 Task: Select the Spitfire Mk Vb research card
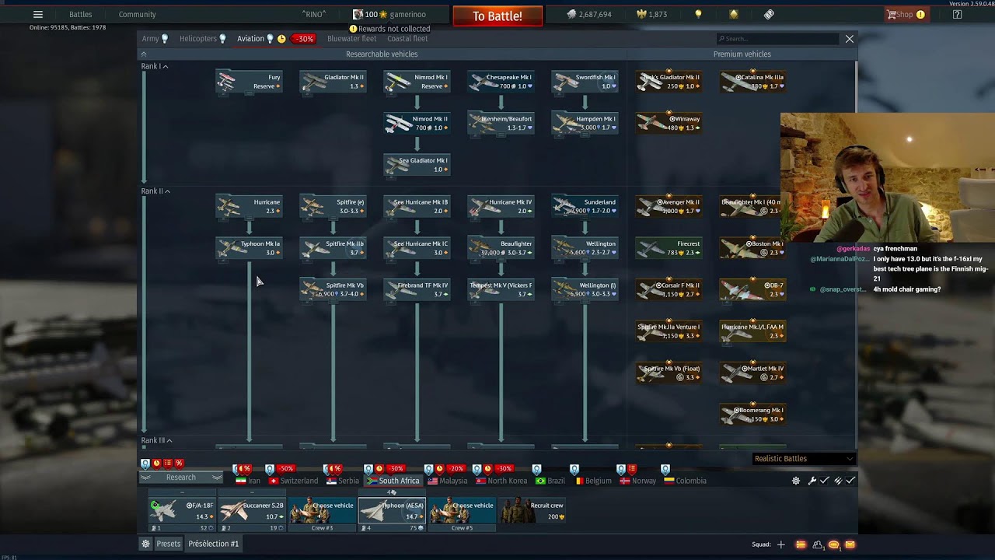coord(333,289)
